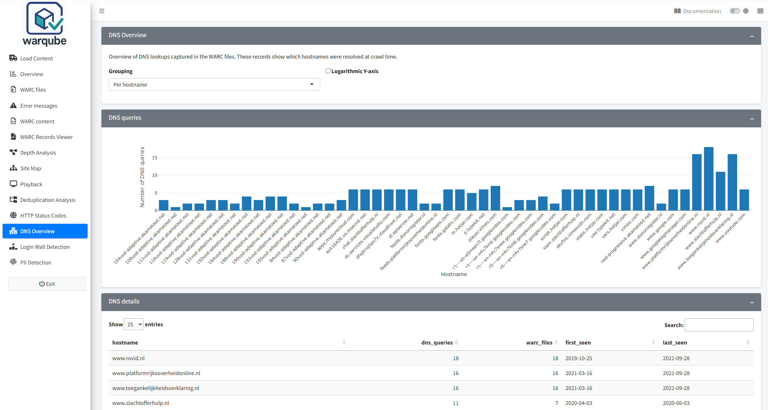768x410 pixels.
Task: Click the WARC content code file icon
Action: 13,121
